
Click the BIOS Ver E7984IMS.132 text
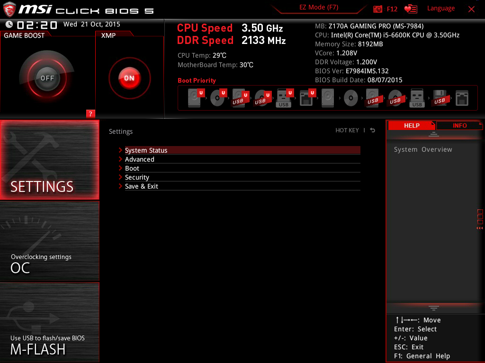click(352, 71)
